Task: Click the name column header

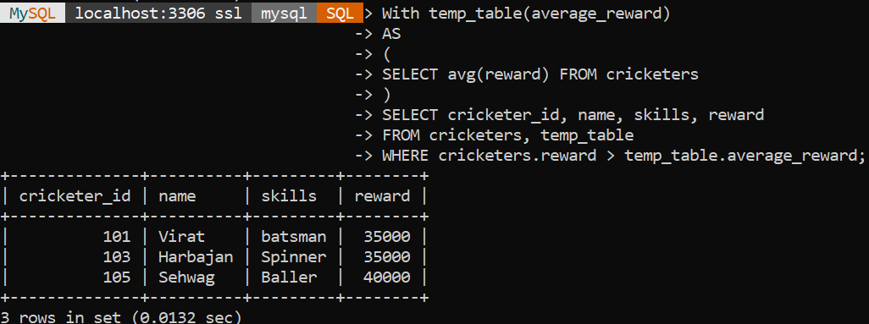Action: [177, 196]
